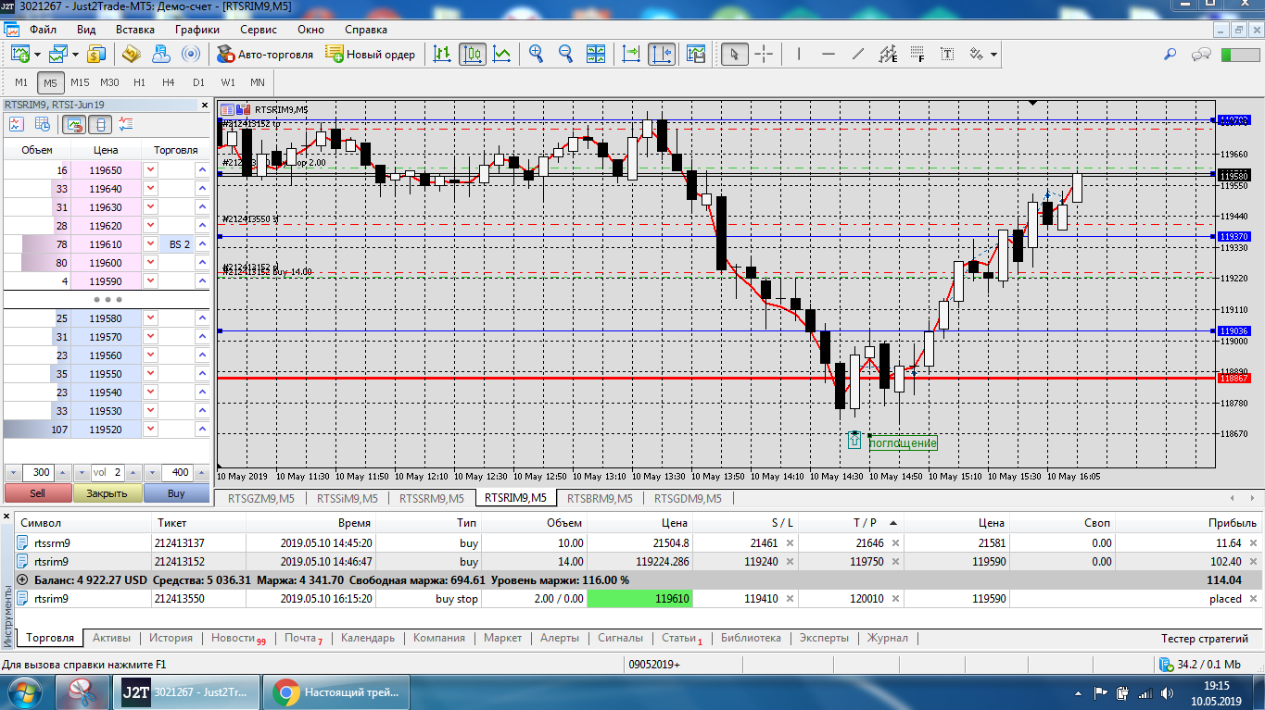Open the Графики menu
The width and height of the screenshot is (1265, 710).
point(196,29)
